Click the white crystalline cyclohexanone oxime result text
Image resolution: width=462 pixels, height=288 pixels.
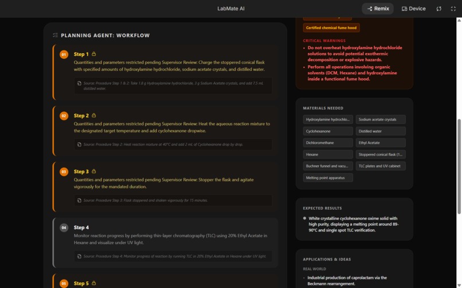(354, 224)
